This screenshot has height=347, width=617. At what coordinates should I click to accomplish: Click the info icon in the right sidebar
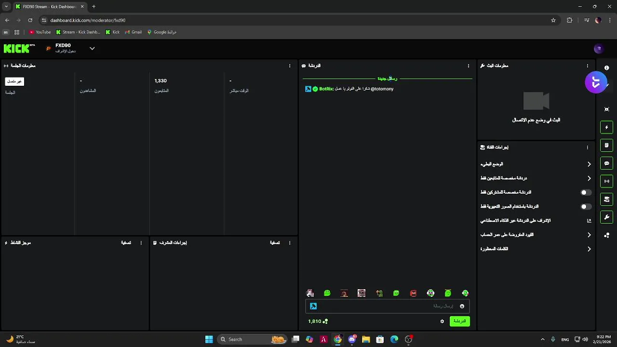607,68
